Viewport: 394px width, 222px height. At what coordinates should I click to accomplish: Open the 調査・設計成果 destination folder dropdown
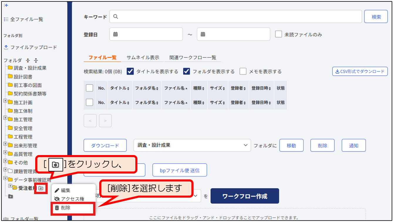click(192, 145)
